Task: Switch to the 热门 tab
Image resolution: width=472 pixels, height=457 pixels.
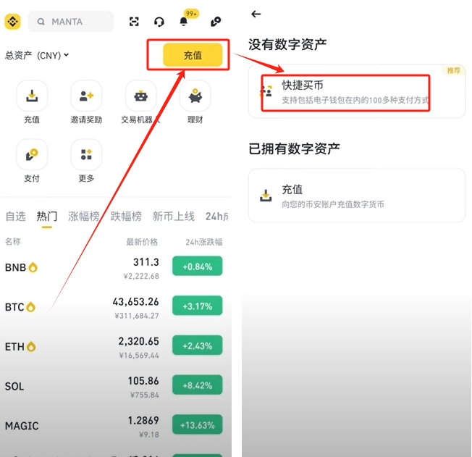Action: point(46,217)
